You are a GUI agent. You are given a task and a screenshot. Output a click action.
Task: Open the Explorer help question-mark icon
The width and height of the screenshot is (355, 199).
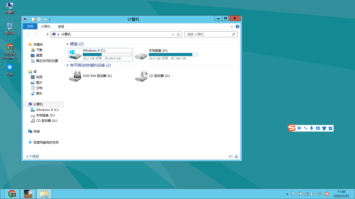point(237,26)
